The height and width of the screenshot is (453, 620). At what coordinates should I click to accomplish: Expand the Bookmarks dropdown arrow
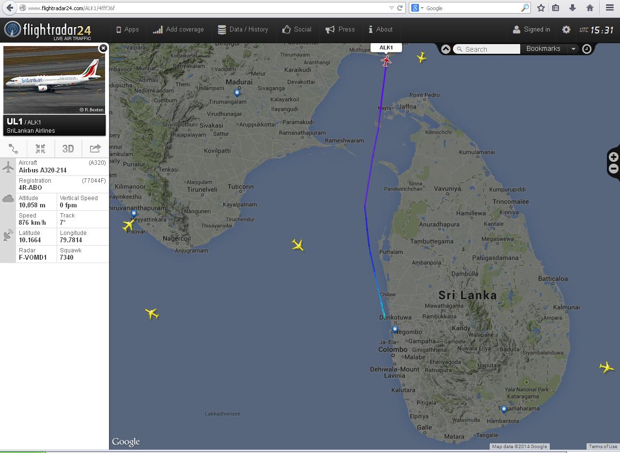[x=573, y=49]
